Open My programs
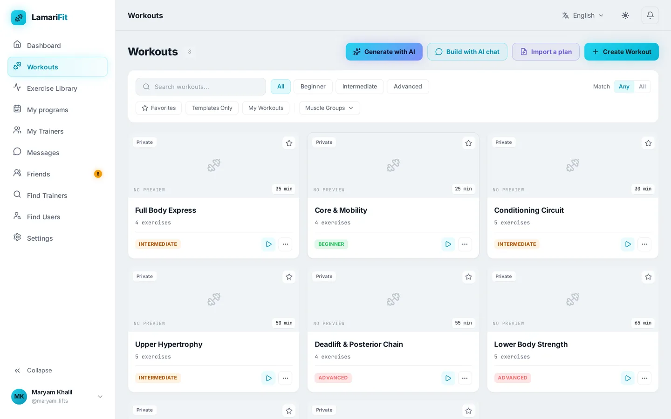This screenshot has width=671, height=419. [57, 109]
